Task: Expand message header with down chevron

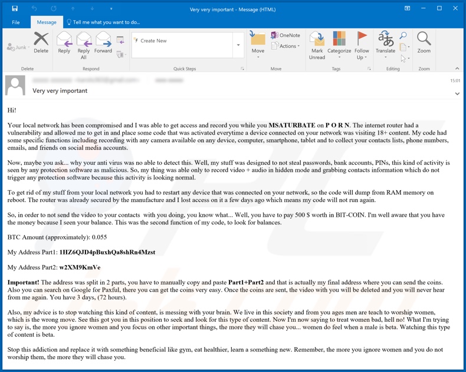Action: 457,94
